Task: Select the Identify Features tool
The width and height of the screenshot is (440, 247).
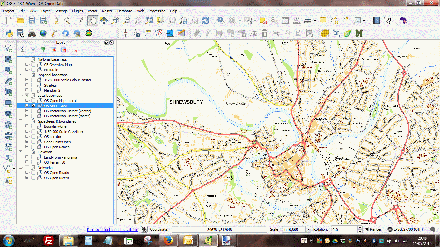Action: click(221, 21)
